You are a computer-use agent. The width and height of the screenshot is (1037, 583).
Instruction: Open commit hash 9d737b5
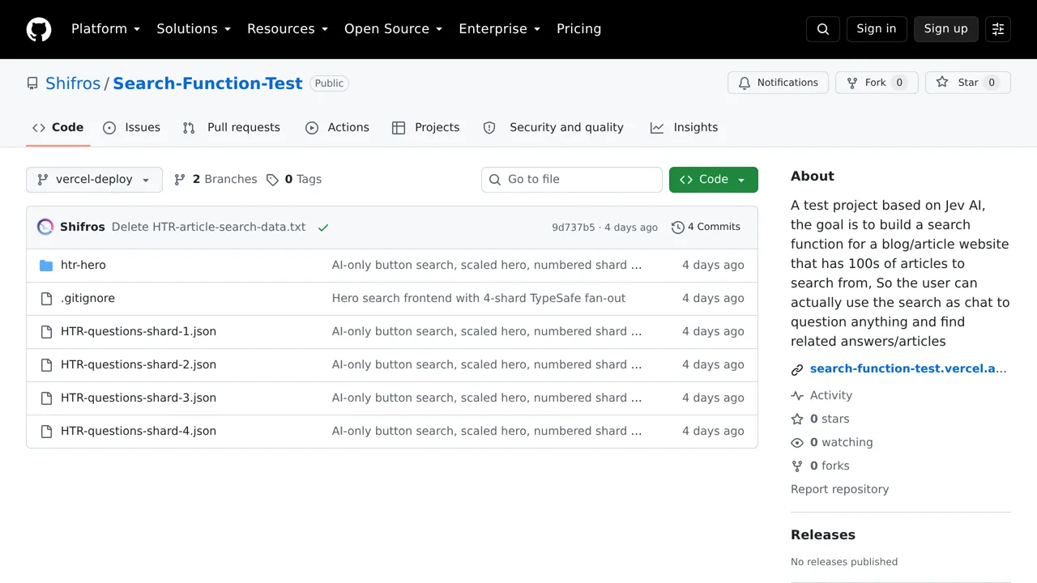coord(574,228)
